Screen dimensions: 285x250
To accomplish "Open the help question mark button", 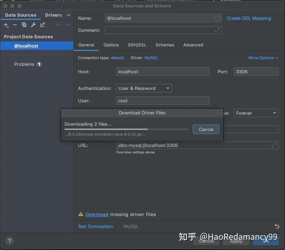I will pyautogui.click(x=10, y=241).
